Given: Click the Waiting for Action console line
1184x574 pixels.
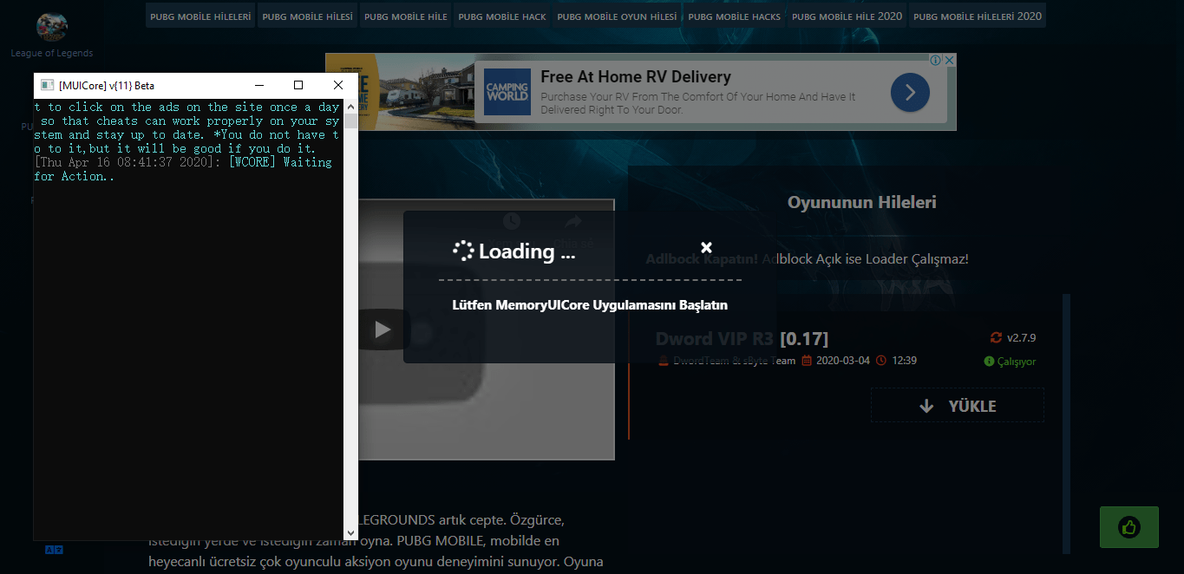Looking at the screenshot, I should tap(182, 169).
